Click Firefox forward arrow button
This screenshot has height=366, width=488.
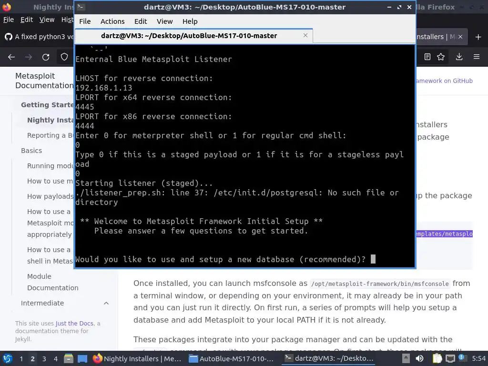[29, 57]
